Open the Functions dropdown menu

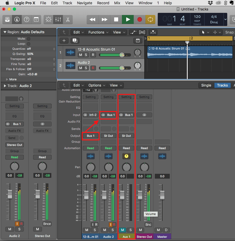pos(98,32)
